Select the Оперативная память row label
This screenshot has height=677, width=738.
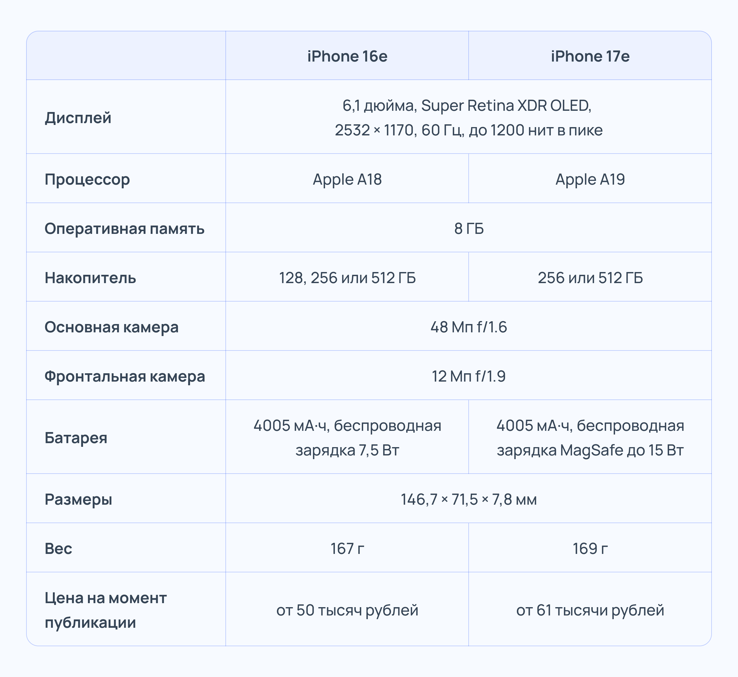125,229
